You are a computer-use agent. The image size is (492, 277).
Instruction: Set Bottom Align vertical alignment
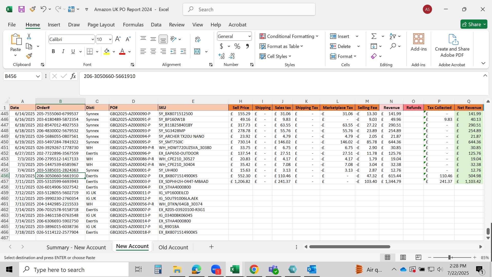coord(163,39)
